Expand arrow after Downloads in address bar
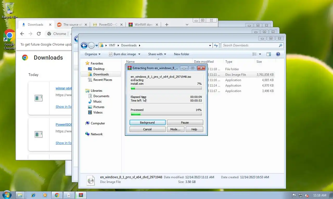The image size is (333, 199). point(139,45)
